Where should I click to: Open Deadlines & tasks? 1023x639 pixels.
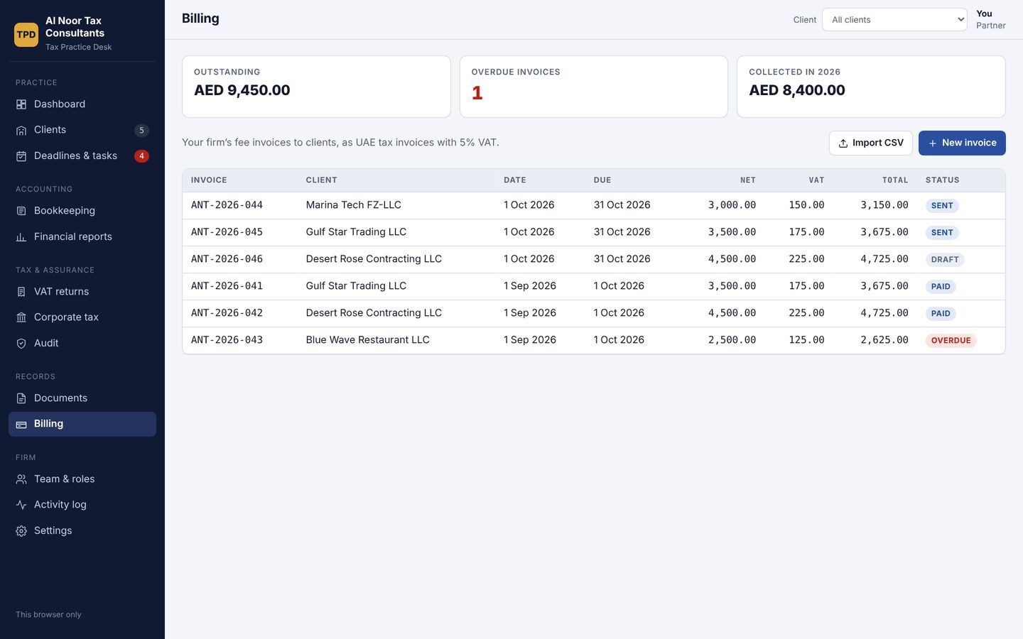tap(82, 156)
